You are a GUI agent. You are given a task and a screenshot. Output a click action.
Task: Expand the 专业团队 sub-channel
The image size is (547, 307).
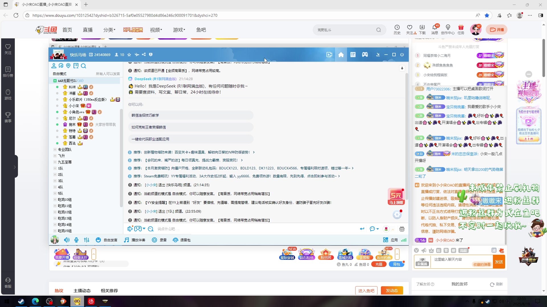point(55,150)
